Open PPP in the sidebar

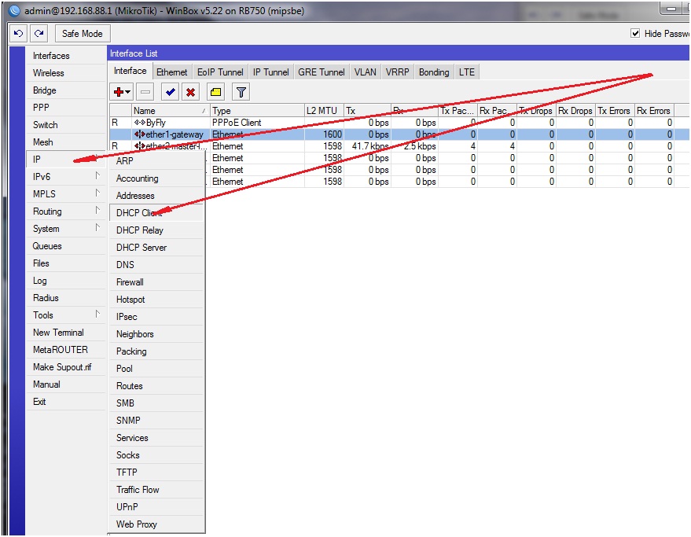tap(66, 107)
